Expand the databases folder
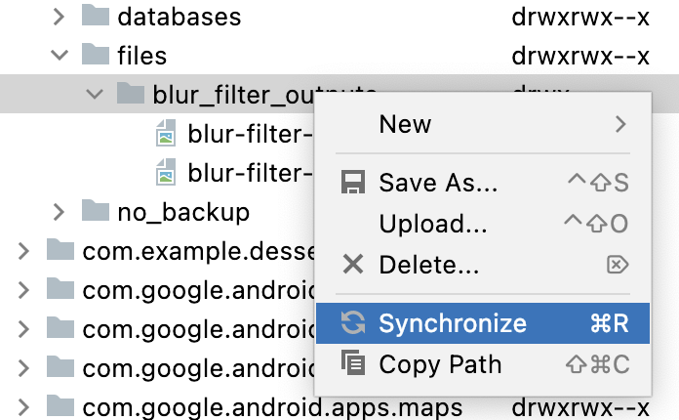This screenshot has width=679, height=420. click(59, 17)
